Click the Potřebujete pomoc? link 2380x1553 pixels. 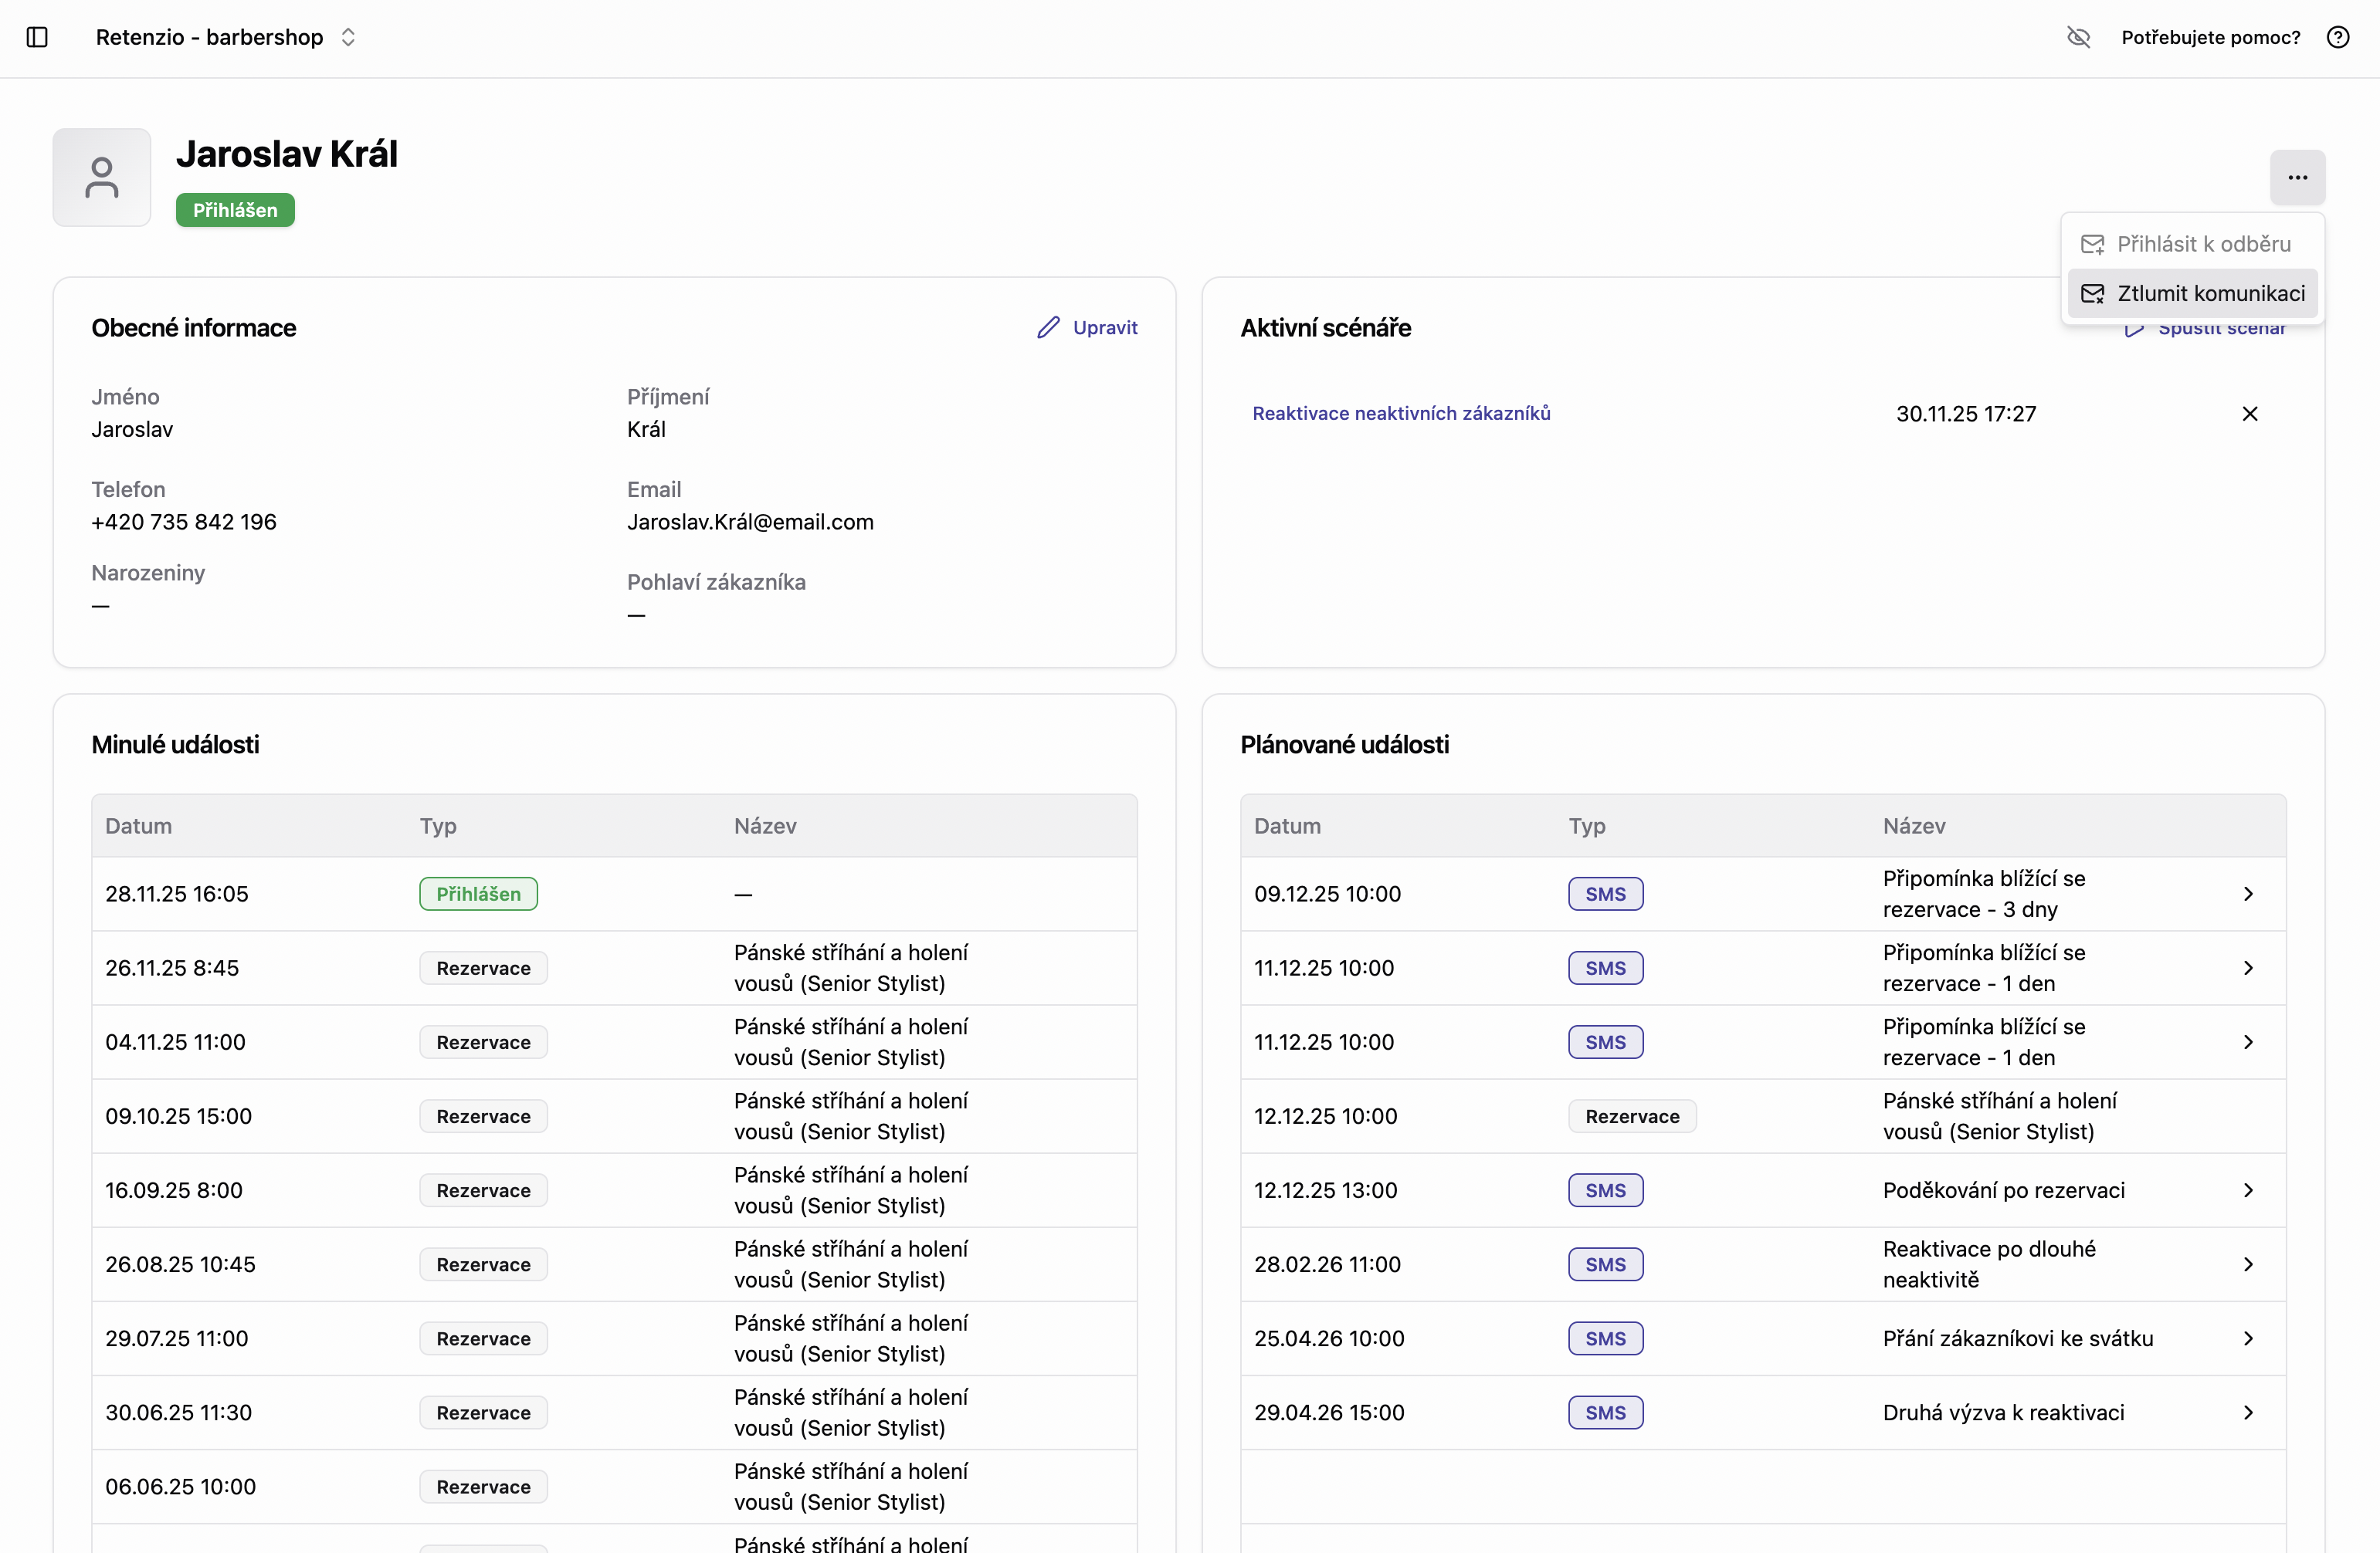tap(2210, 37)
